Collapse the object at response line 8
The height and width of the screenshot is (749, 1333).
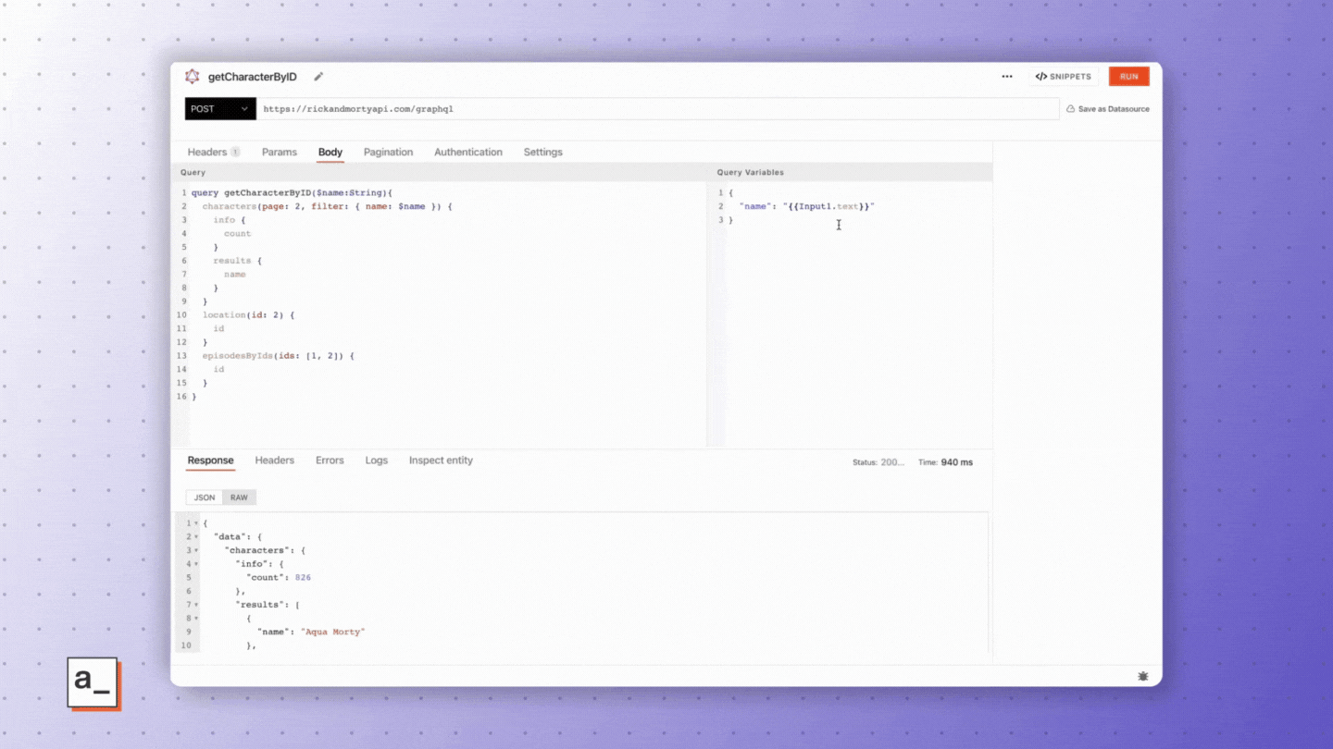coord(195,619)
